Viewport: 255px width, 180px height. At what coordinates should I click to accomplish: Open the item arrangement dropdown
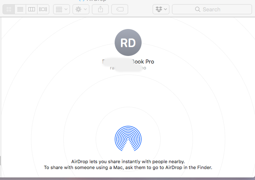(x=62, y=9)
